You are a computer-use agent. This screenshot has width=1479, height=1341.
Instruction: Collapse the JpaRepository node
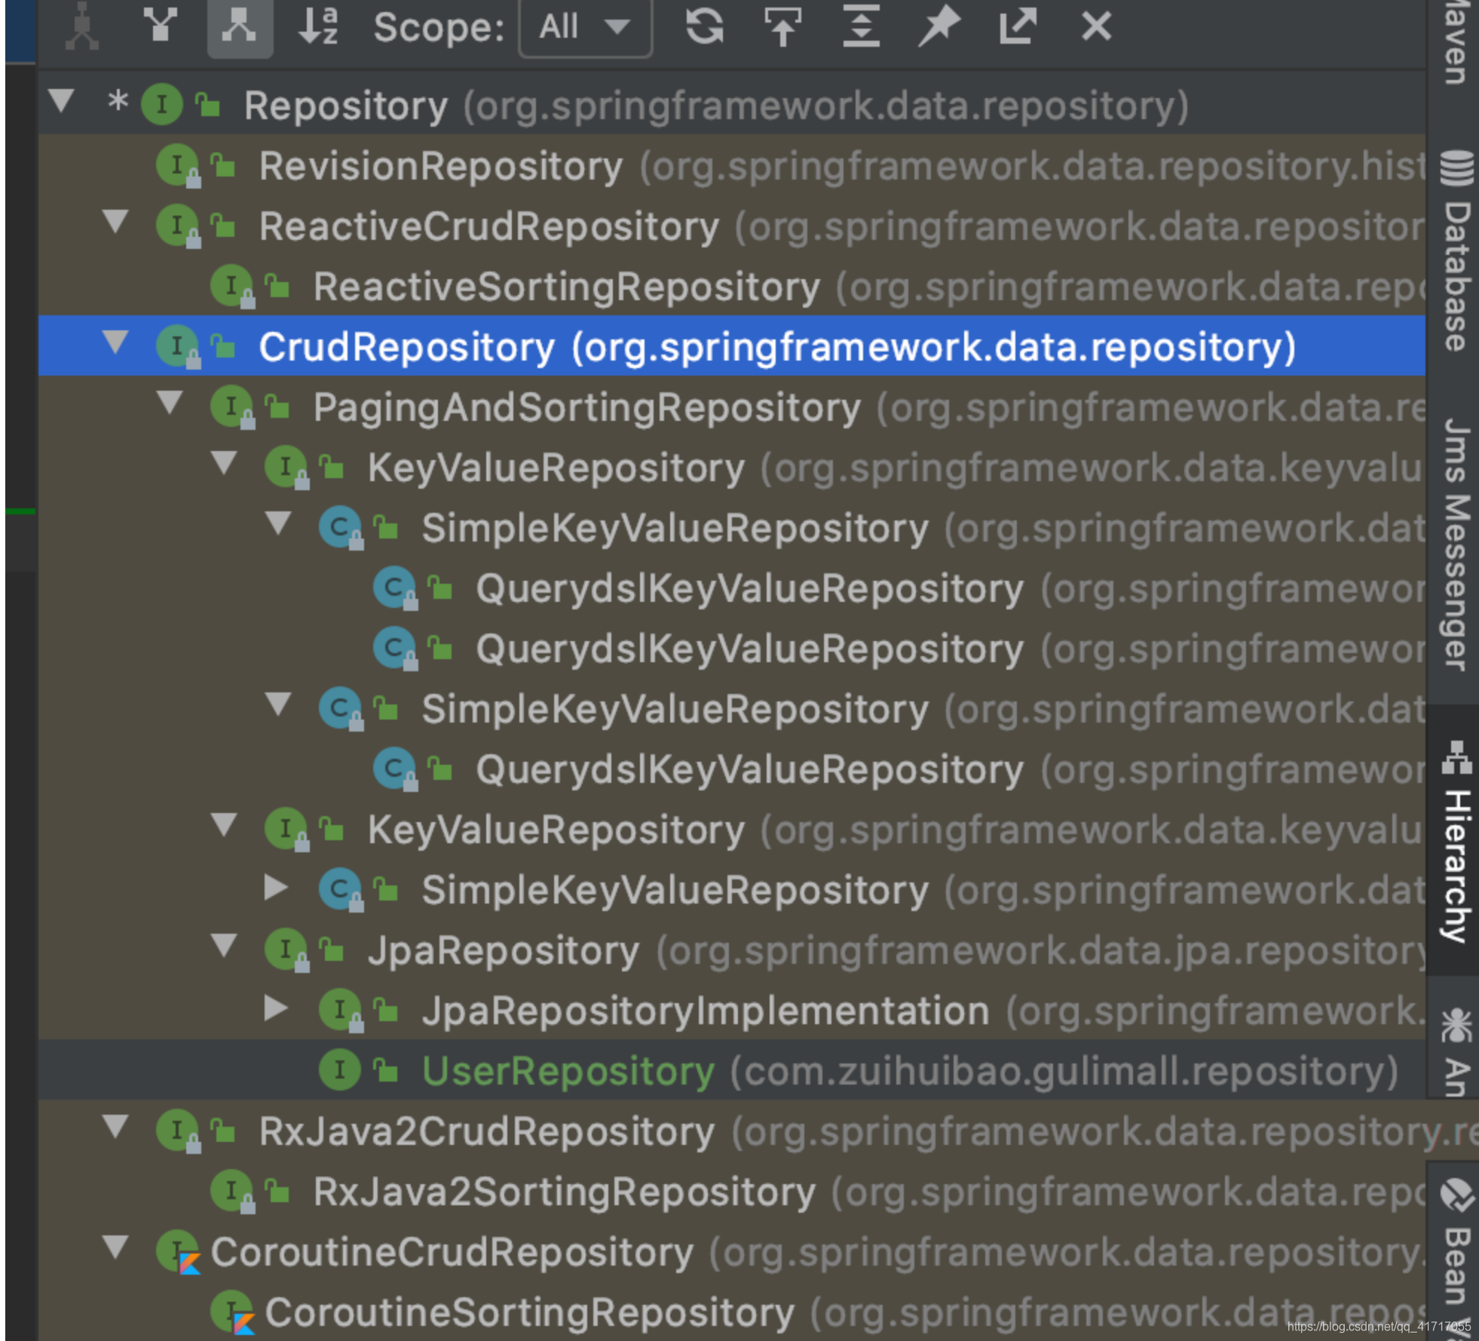(x=224, y=946)
